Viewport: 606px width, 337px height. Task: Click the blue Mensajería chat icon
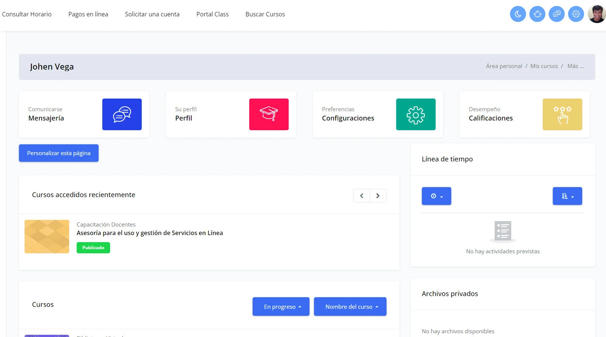point(122,114)
